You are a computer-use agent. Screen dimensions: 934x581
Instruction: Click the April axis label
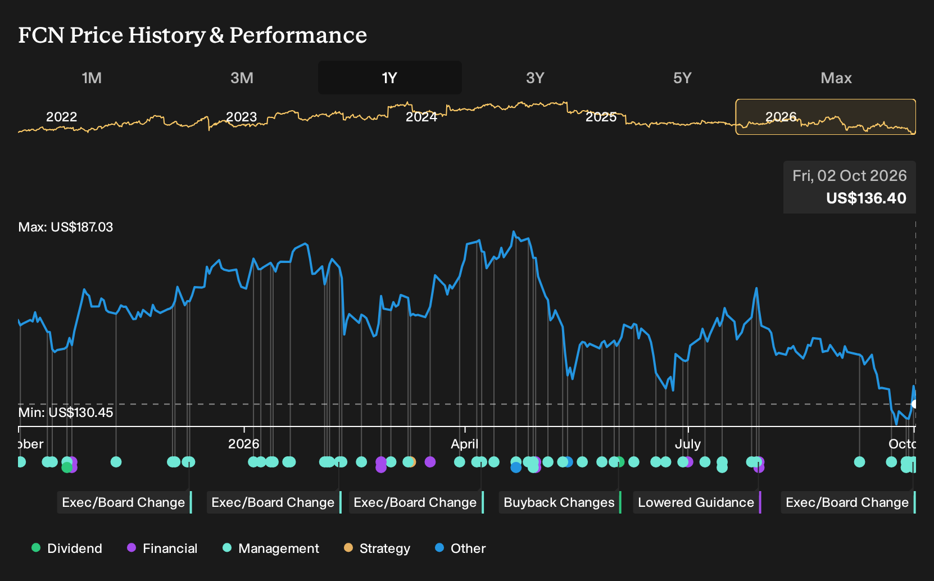465,444
